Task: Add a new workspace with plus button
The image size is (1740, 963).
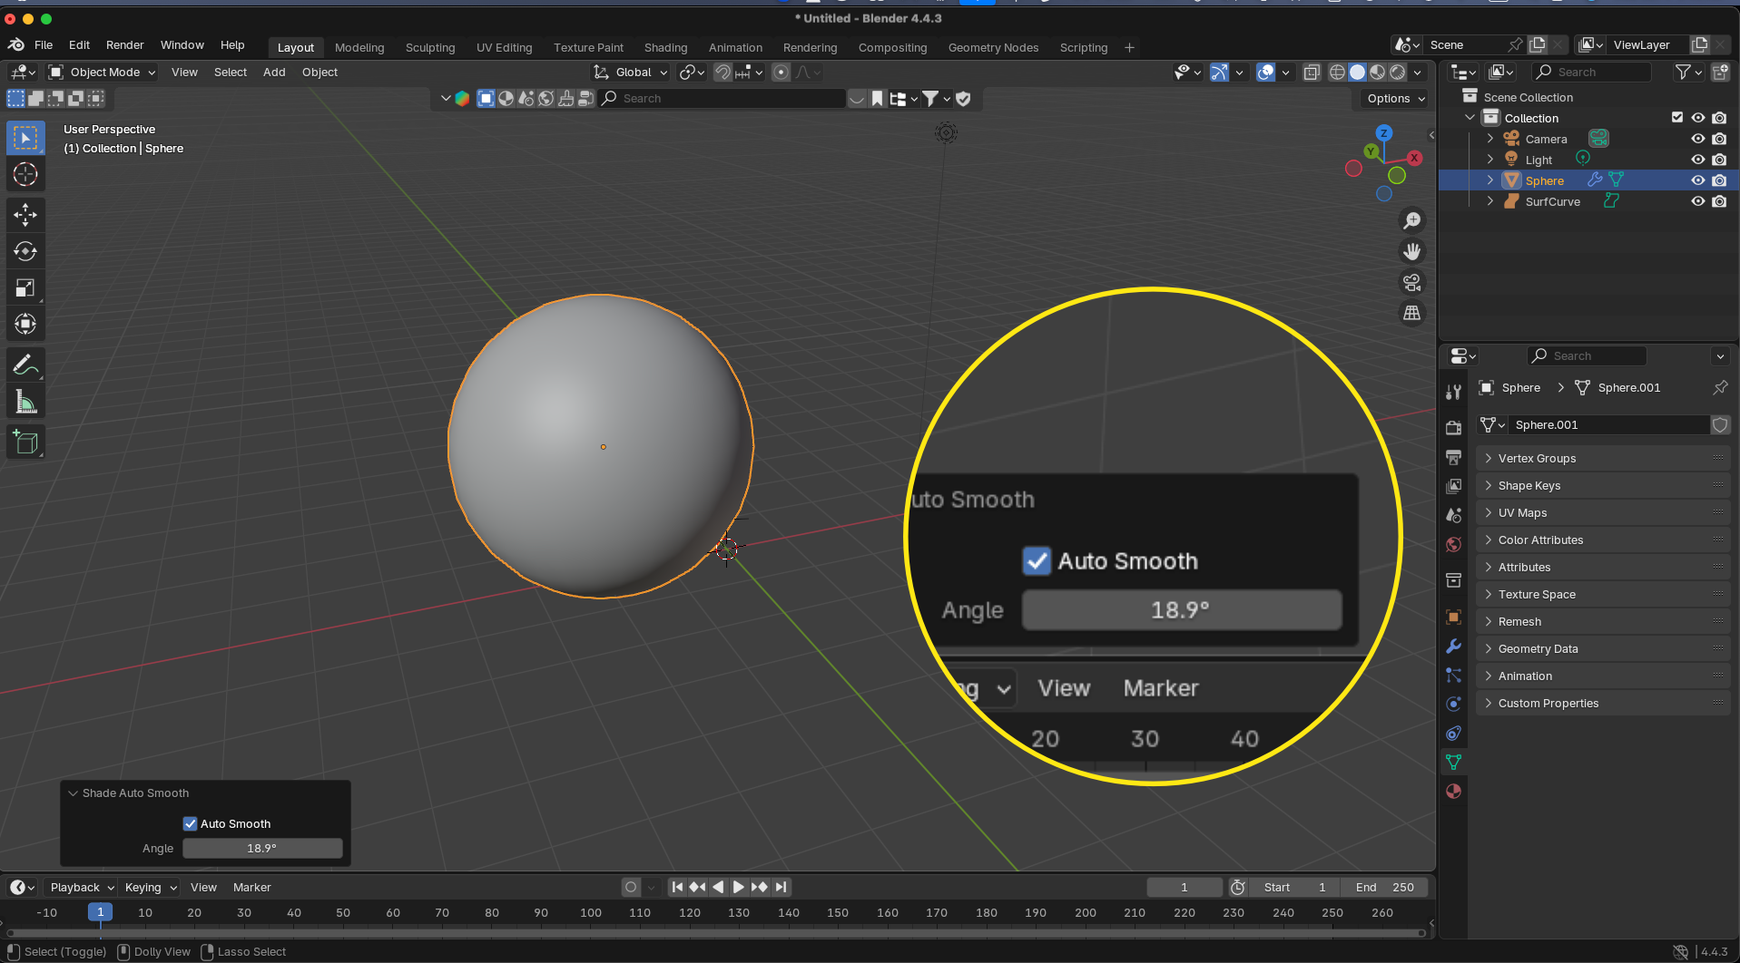Action: [x=1129, y=47]
